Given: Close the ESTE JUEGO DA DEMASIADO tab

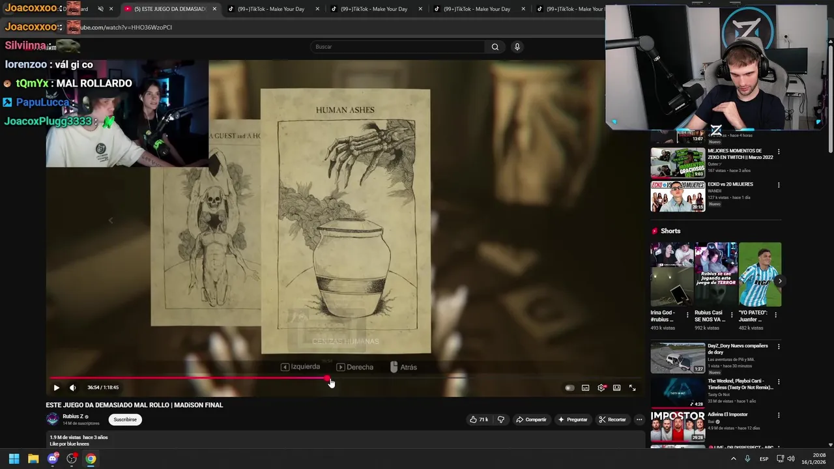Looking at the screenshot, I should (214, 9).
